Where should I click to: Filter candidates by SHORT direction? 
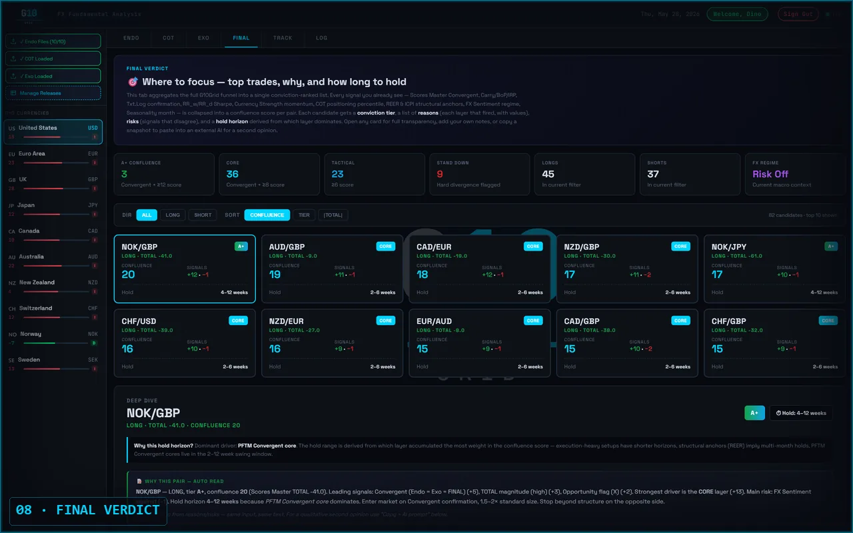pyautogui.click(x=203, y=215)
